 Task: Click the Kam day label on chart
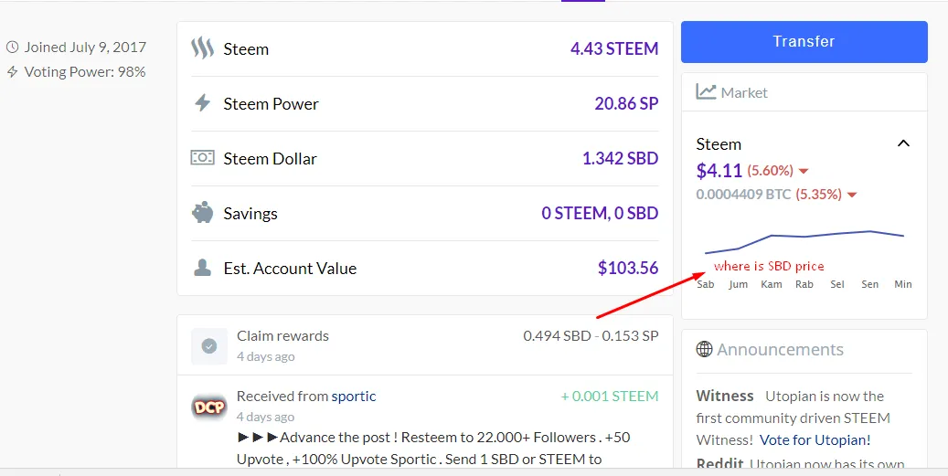pos(772,284)
